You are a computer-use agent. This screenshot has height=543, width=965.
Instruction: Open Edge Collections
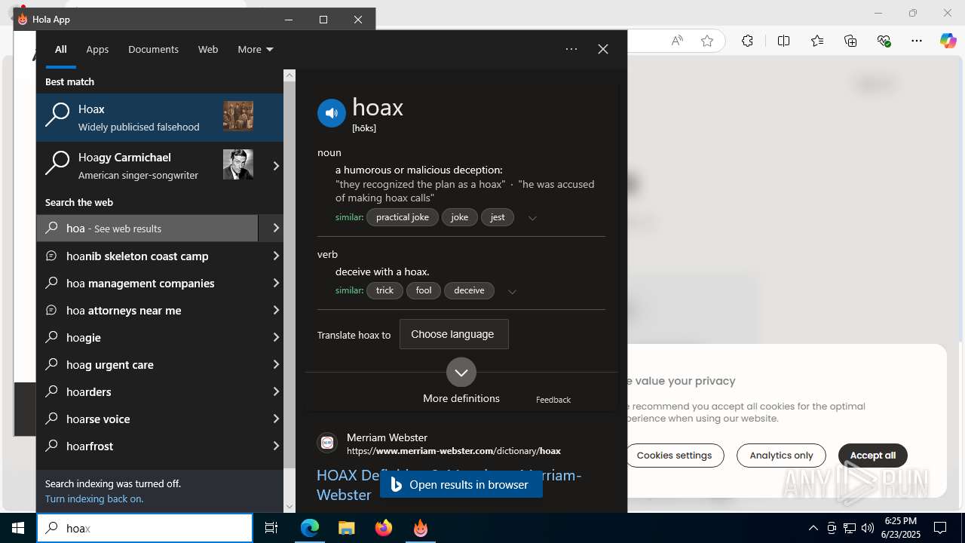(x=850, y=41)
